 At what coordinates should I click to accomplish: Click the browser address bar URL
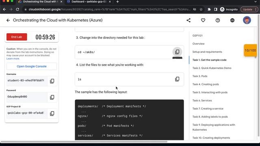click(109, 9)
